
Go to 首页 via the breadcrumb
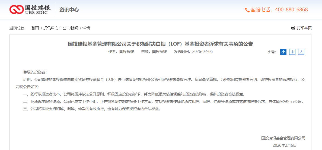click(35, 28)
